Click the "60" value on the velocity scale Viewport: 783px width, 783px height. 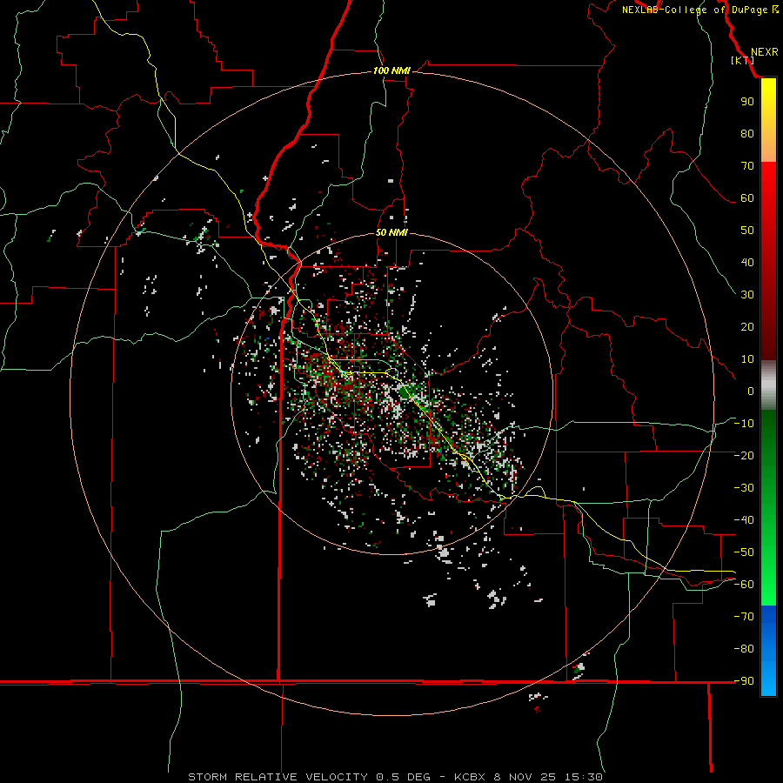coord(747,197)
